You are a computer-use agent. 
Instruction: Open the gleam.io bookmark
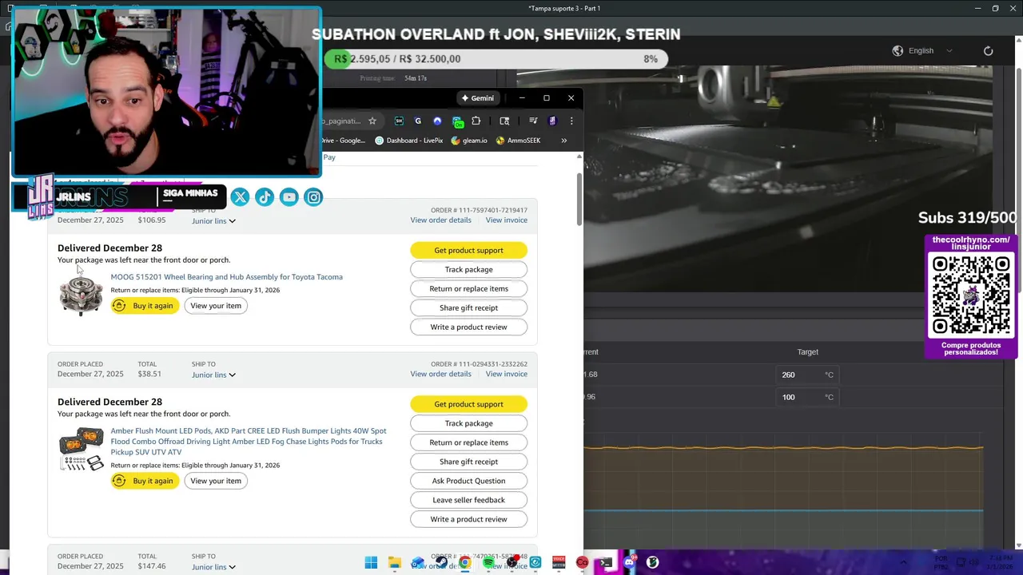click(x=469, y=141)
